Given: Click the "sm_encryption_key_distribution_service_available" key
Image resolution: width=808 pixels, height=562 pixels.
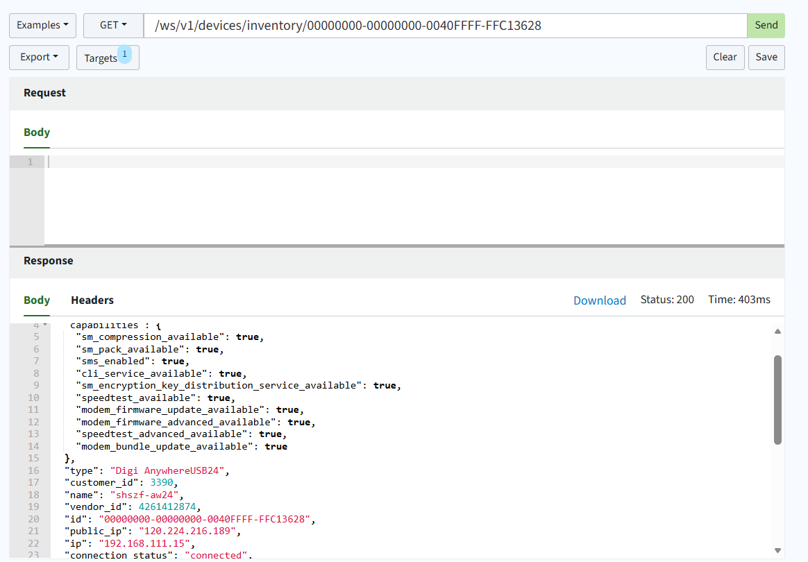Looking at the screenshot, I should pos(219,385).
